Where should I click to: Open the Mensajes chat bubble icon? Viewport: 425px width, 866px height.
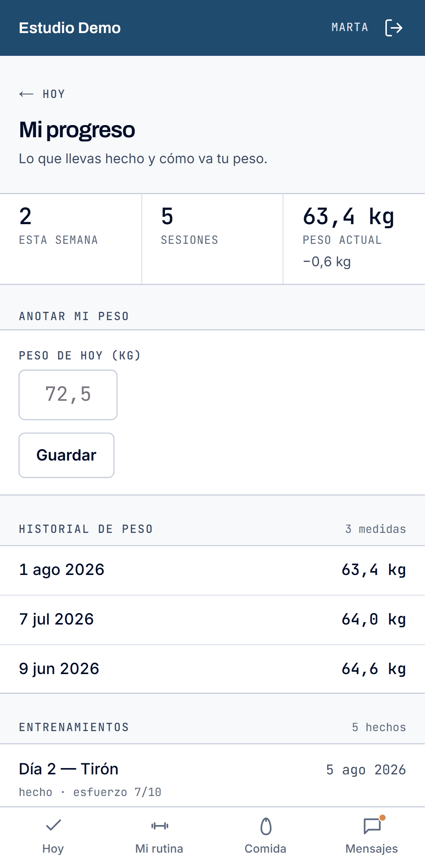(372, 826)
